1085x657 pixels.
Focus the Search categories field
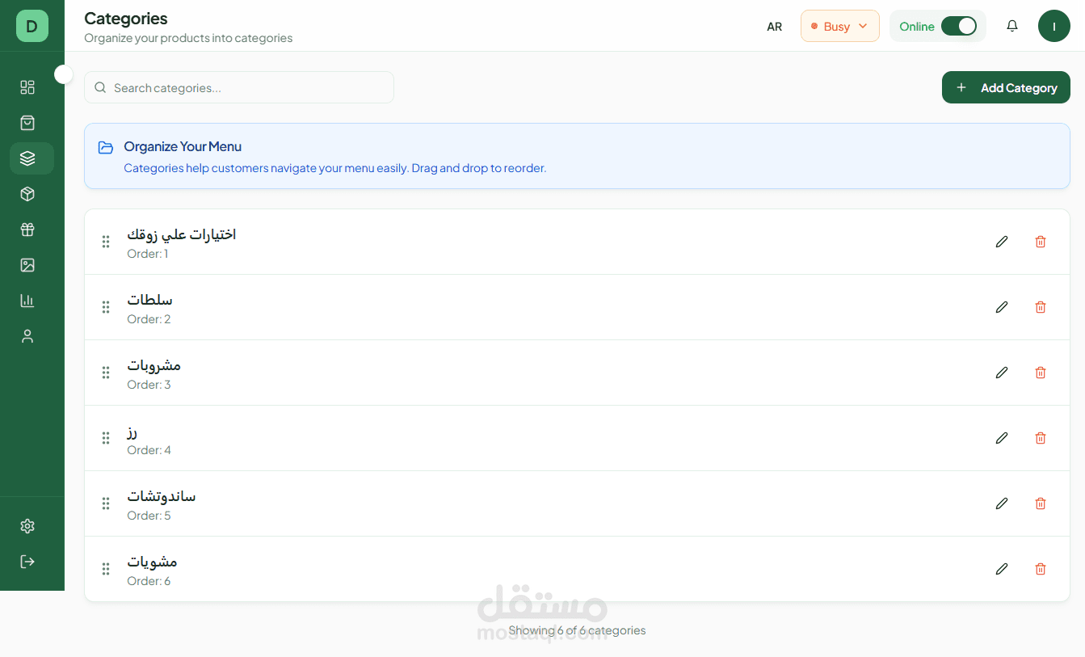(x=239, y=87)
